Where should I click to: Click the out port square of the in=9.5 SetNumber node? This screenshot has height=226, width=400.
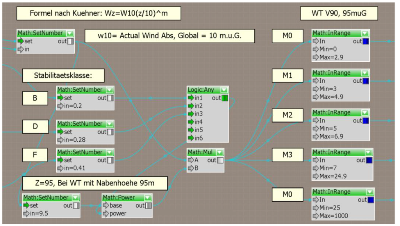[76, 205]
